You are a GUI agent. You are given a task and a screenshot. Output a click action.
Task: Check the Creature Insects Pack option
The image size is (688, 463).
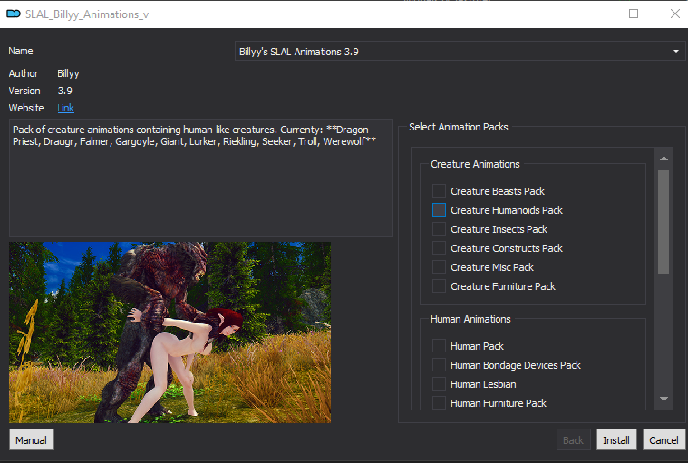point(439,229)
